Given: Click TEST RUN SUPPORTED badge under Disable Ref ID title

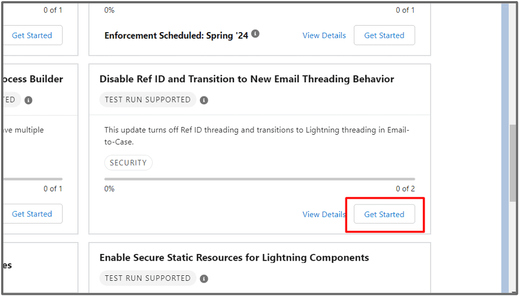Looking at the screenshot, I should pyautogui.click(x=148, y=100).
